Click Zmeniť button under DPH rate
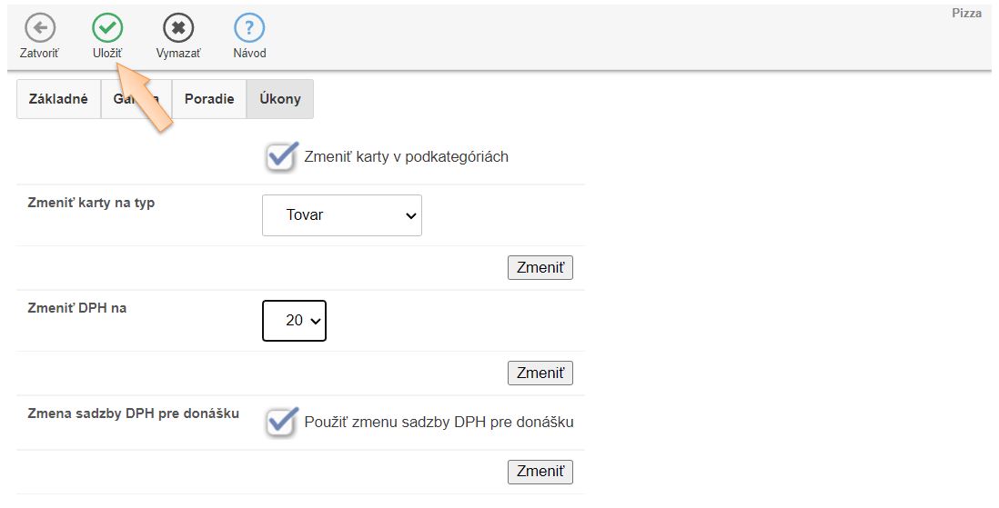 coord(540,373)
